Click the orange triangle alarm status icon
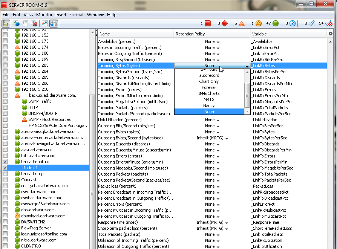The width and height of the screenshot is (337, 249). click(242, 23)
